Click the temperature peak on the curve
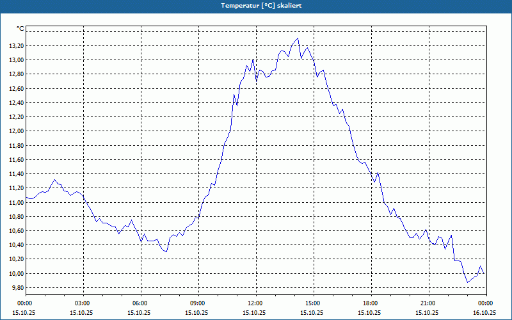The width and height of the screenshot is (512, 320). coord(298,38)
